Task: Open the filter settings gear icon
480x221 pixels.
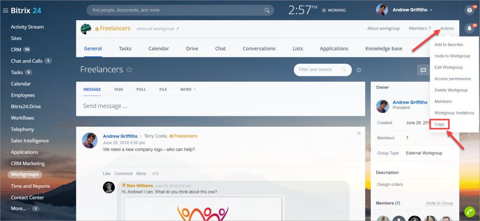Action: point(359,70)
